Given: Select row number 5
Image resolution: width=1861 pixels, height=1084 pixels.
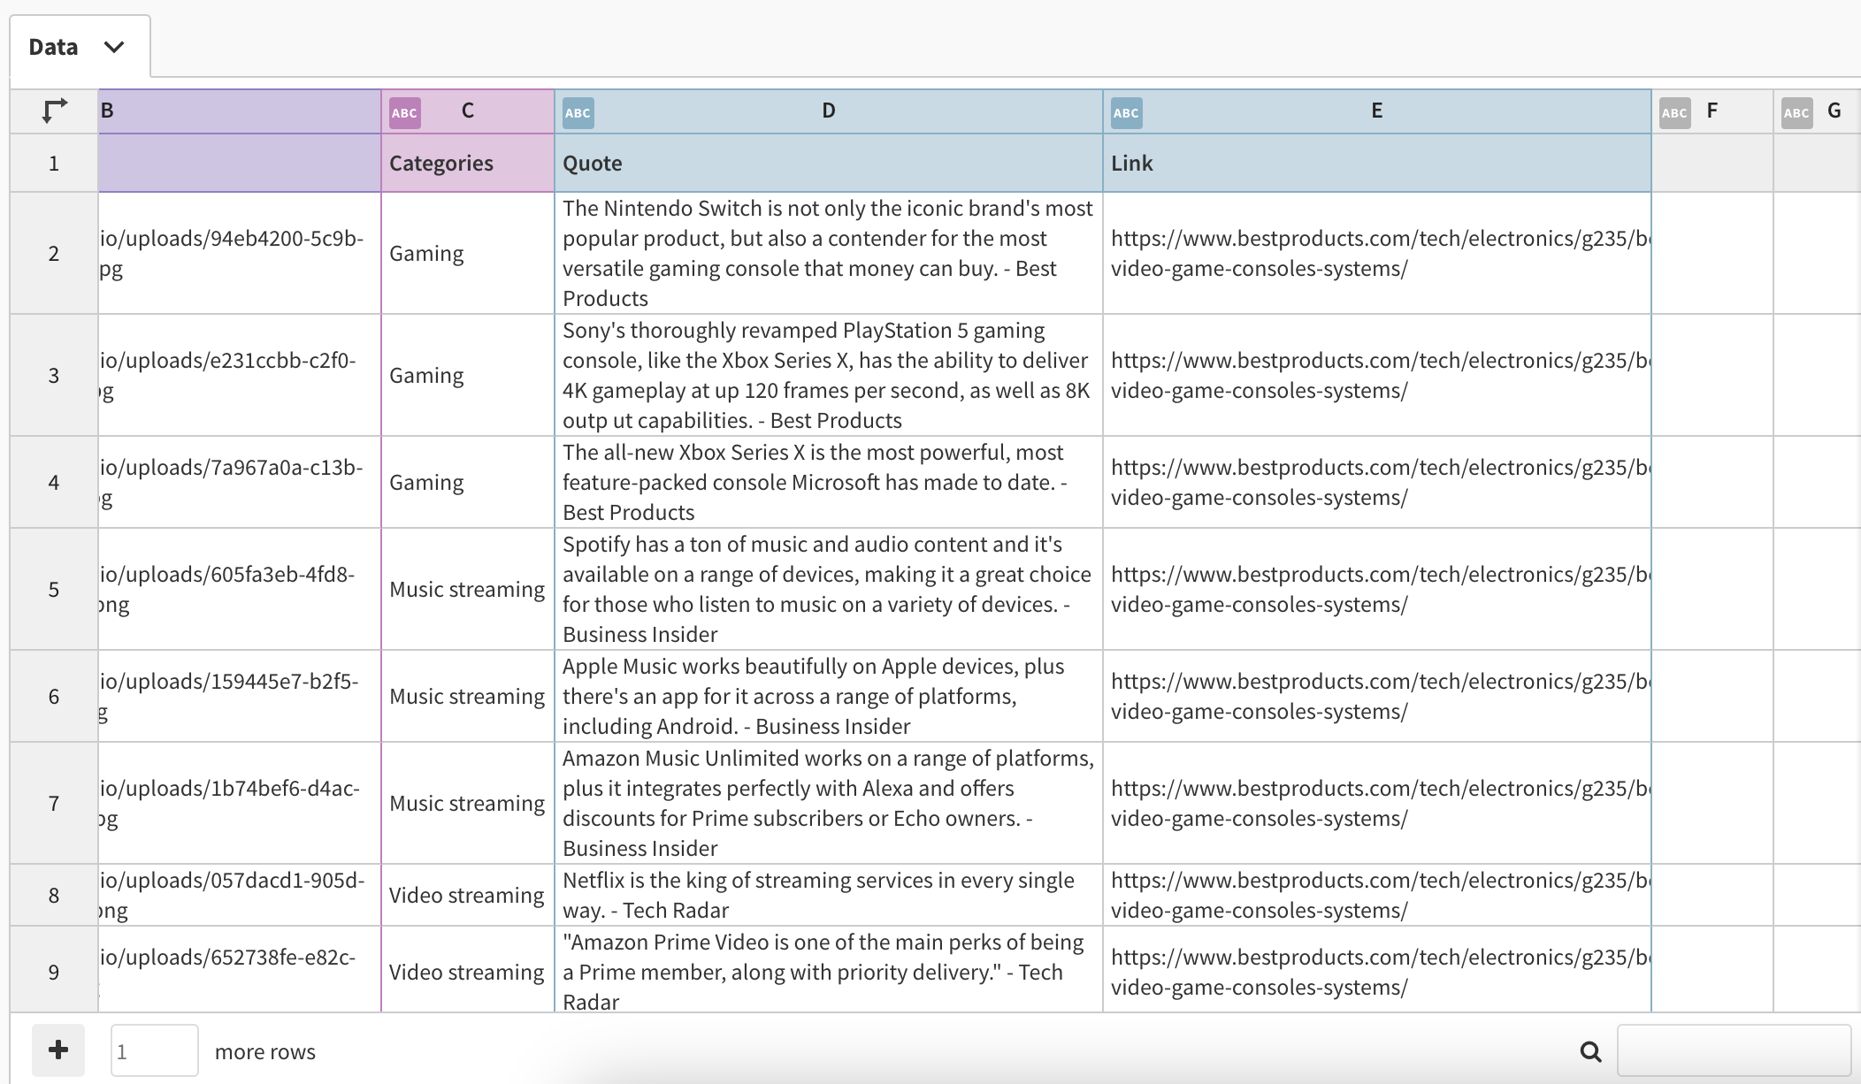Looking at the screenshot, I should tap(54, 589).
